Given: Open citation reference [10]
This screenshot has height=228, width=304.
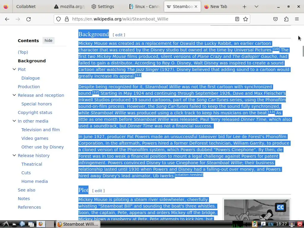Looking at the screenshot, I should coord(276,49).
